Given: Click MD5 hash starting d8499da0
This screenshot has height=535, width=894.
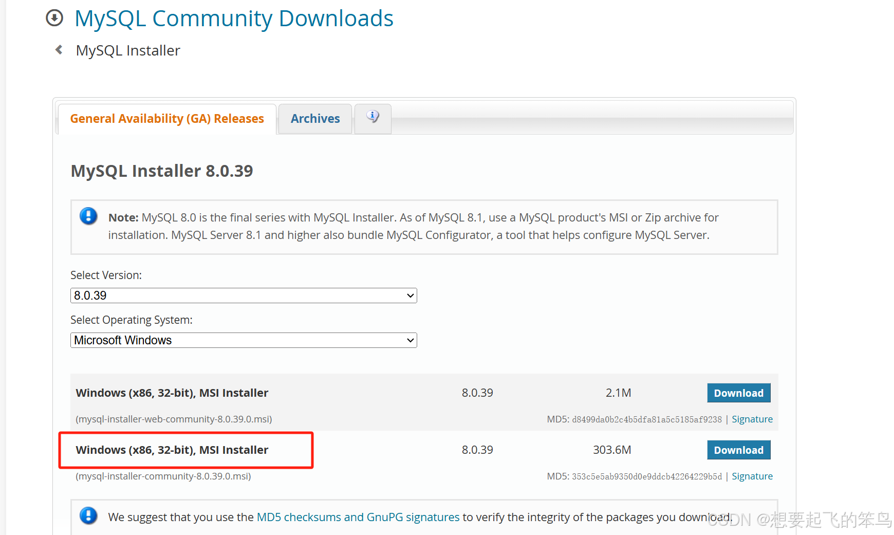Looking at the screenshot, I should point(647,420).
